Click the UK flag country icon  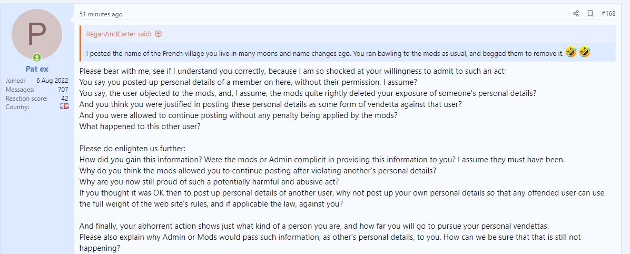tap(64, 106)
